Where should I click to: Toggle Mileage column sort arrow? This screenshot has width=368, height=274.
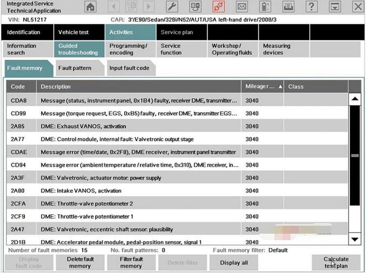tap(280, 86)
